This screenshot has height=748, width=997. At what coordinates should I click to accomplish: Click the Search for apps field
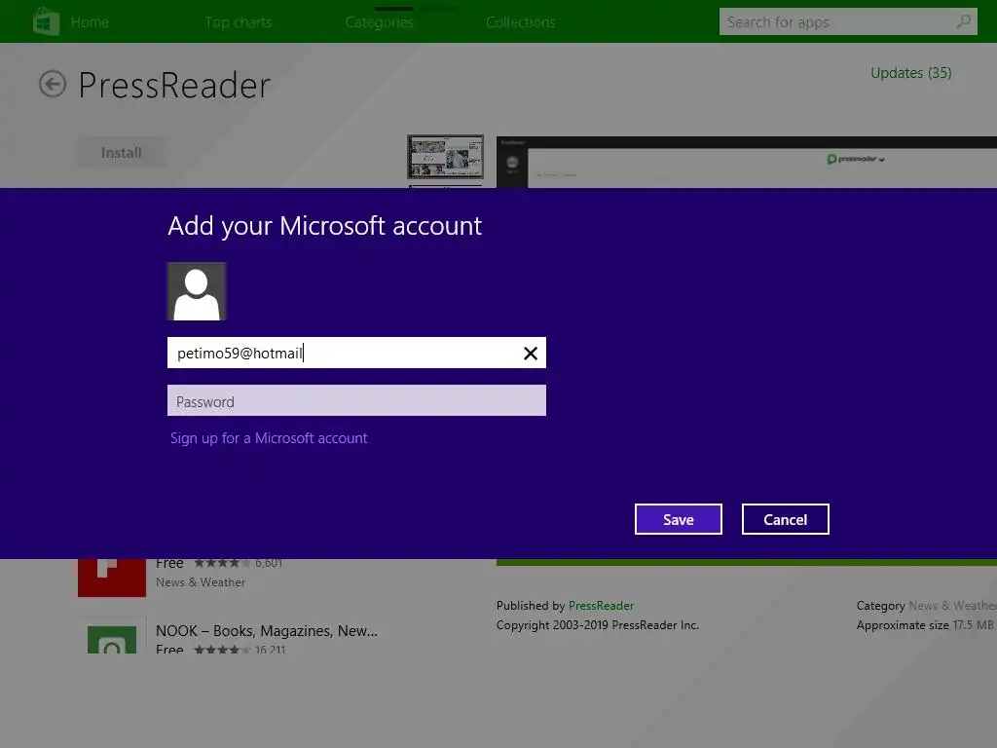(x=848, y=21)
